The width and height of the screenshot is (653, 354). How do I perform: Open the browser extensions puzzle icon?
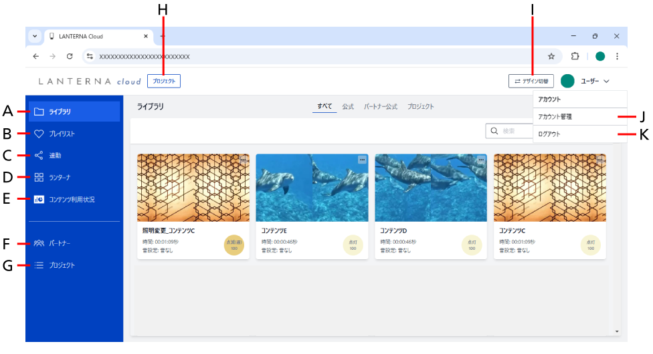[575, 57]
